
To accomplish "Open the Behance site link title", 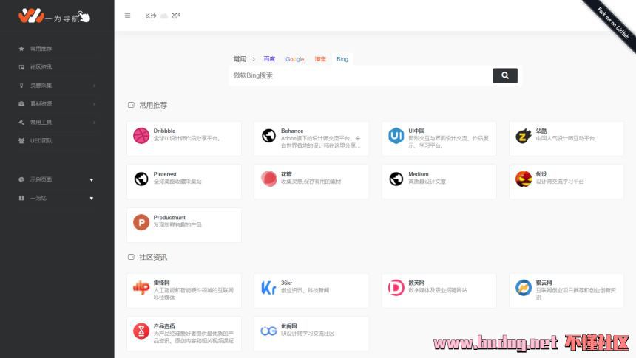I will (x=292, y=131).
